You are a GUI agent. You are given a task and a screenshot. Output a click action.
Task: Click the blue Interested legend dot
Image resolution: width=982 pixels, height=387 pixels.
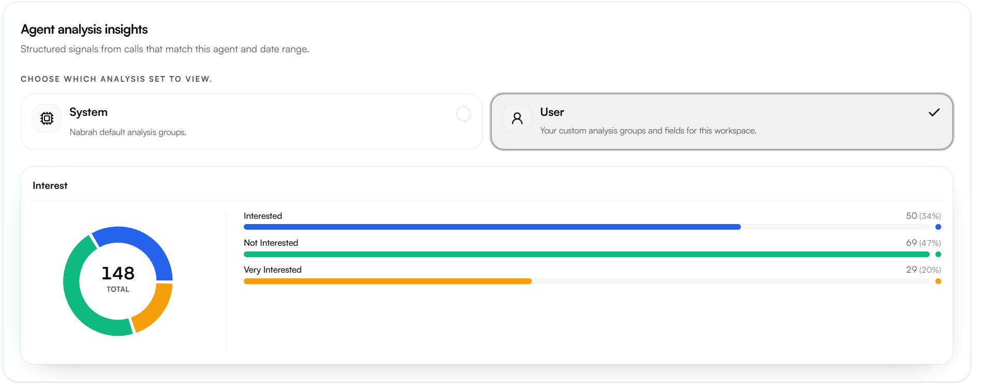[x=938, y=227]
